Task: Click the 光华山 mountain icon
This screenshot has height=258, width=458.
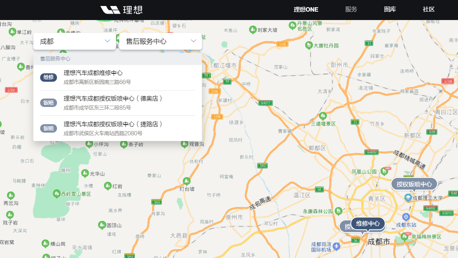Action: 85,173
